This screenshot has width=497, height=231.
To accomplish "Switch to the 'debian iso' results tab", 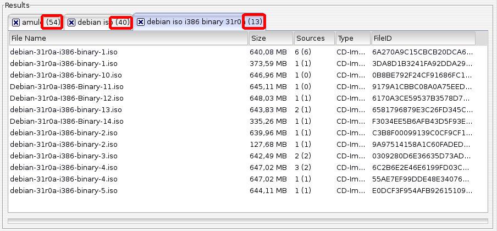I will click(x=98, y=23).
